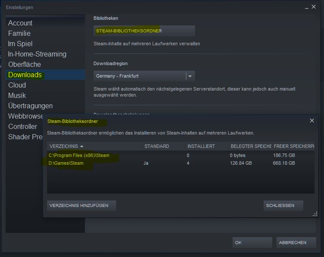Click the 186.75 GB free space value
Screen dimensions: 324x257
pos(284,155)
